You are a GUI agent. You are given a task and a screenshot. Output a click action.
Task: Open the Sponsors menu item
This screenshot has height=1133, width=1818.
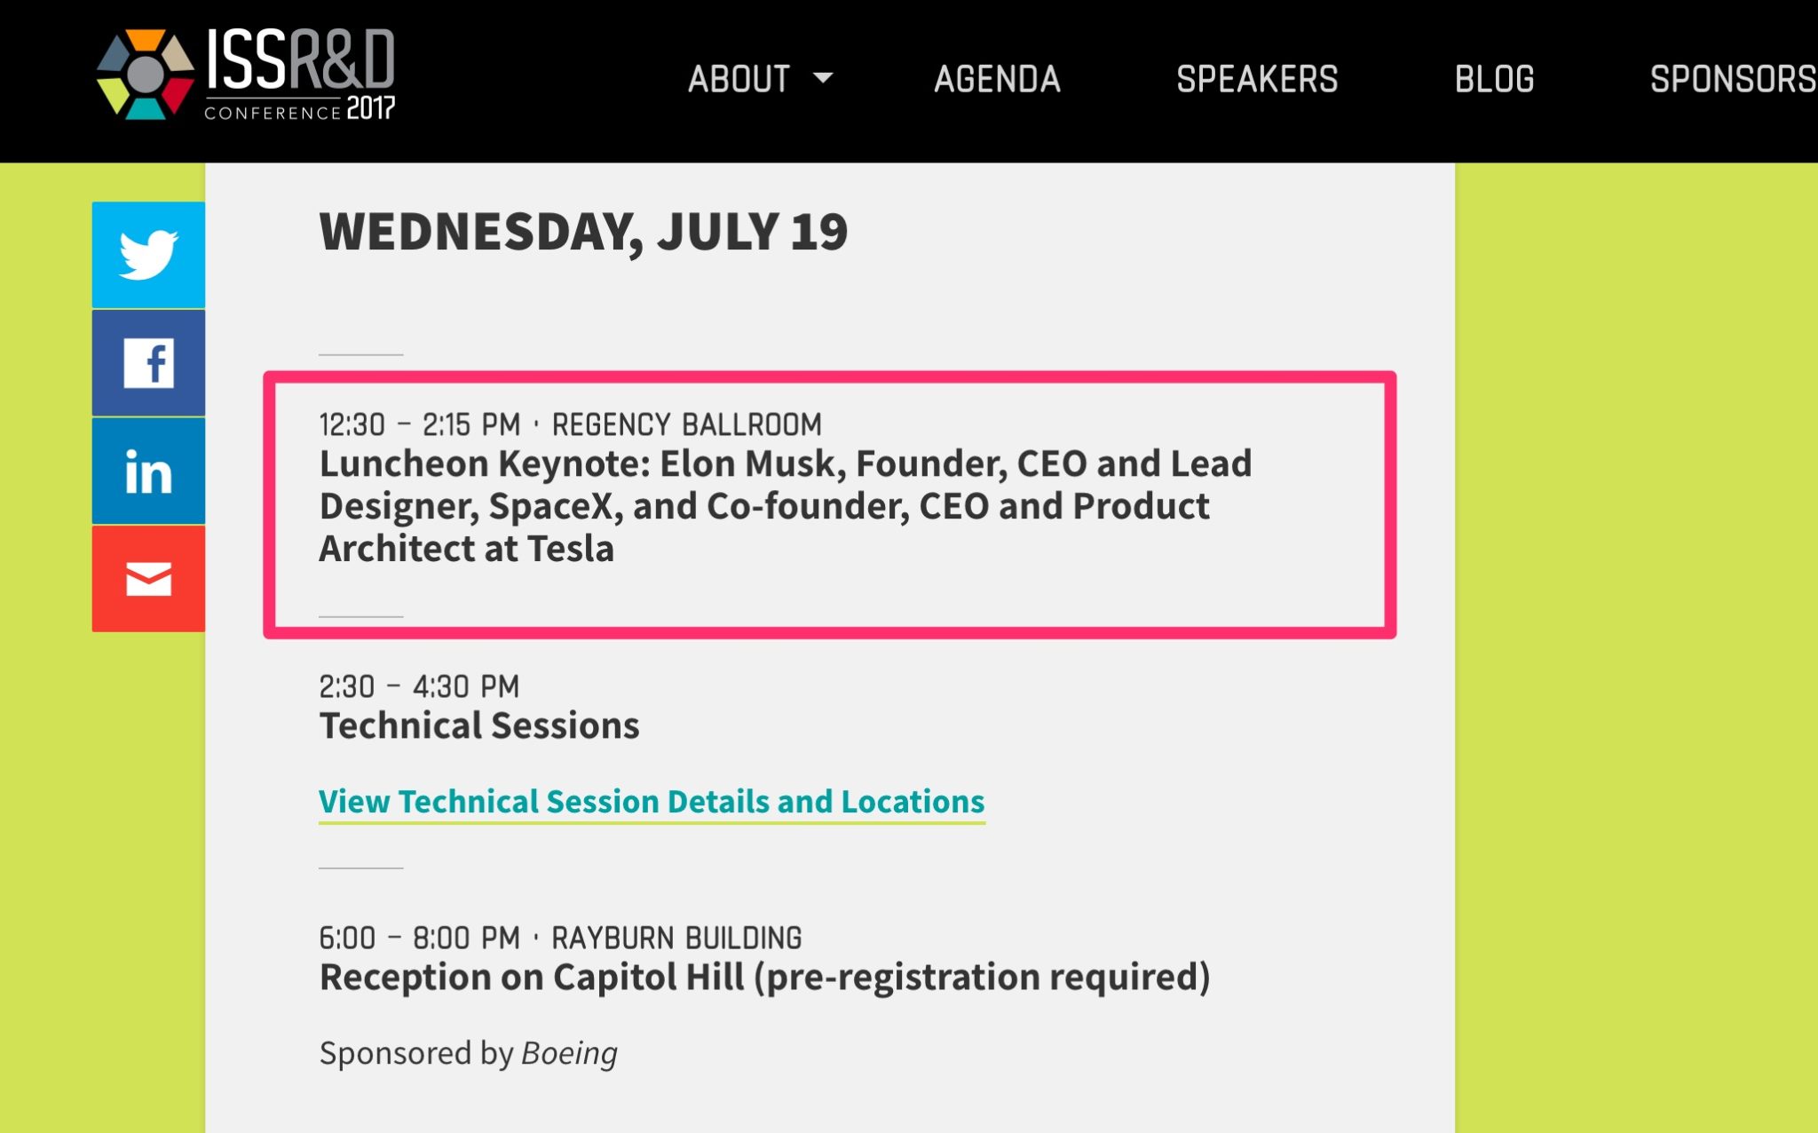1732,79
